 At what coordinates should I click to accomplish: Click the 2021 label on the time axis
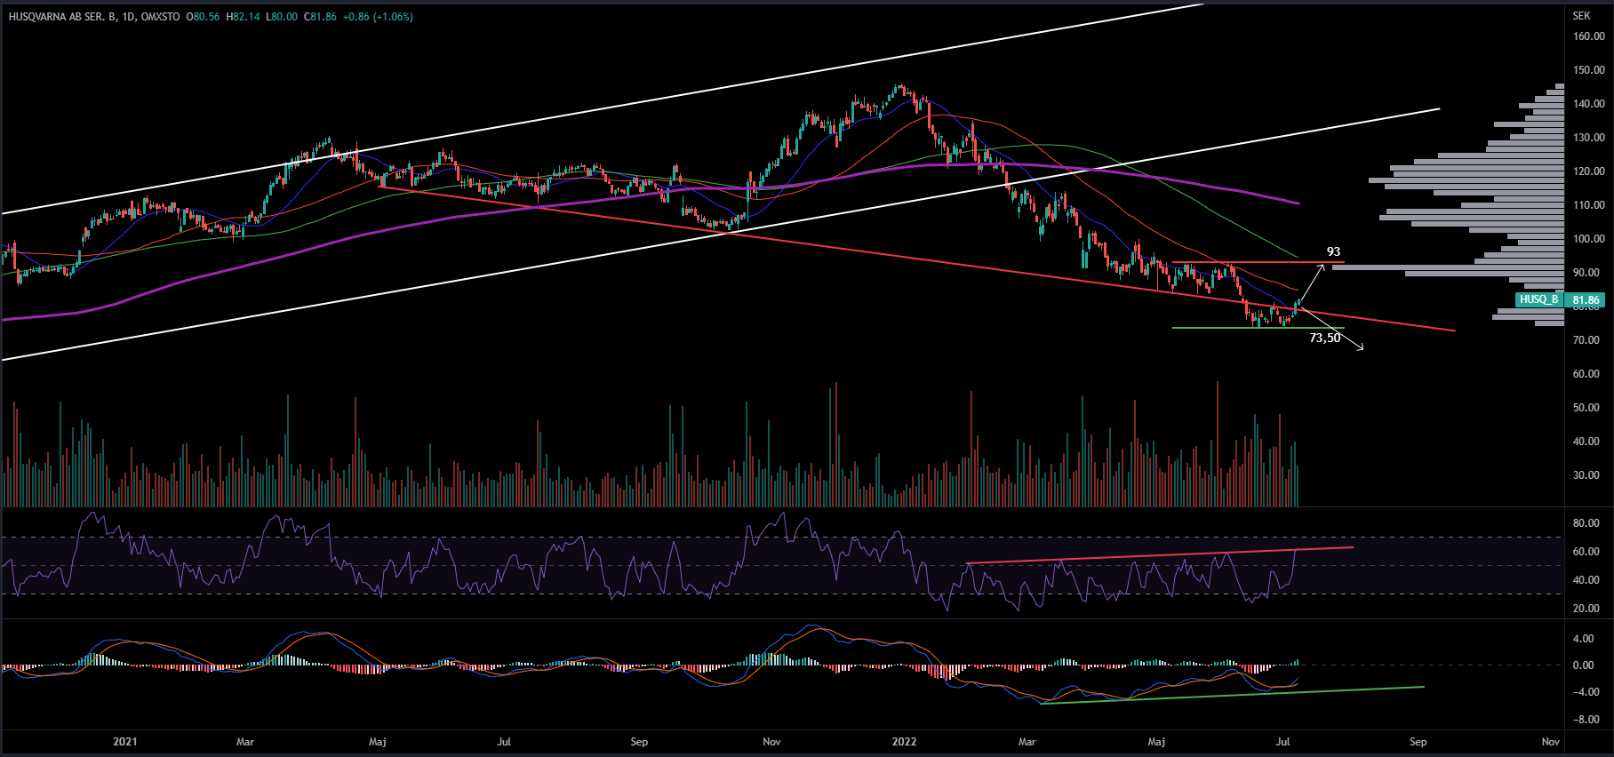[125, 742]
